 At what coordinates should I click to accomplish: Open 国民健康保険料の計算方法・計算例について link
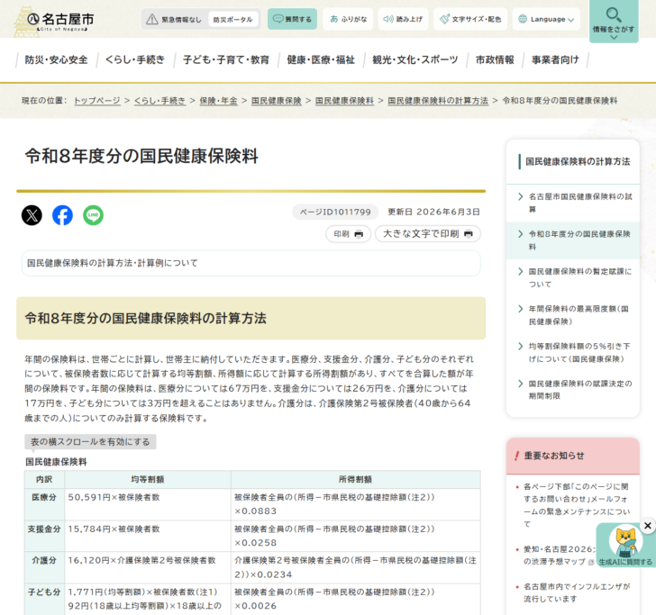coord(112,263)
